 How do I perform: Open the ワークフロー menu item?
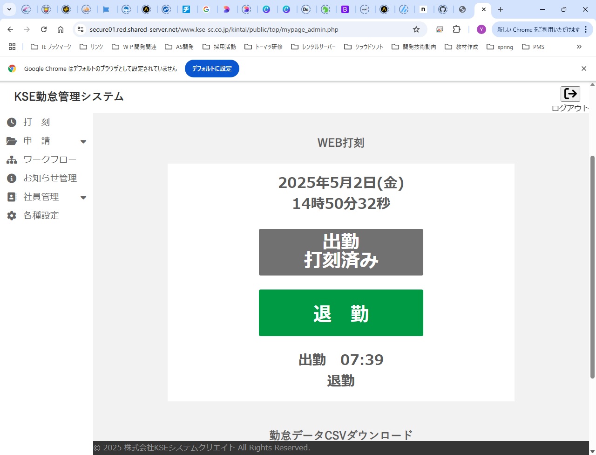click(50, 159)
